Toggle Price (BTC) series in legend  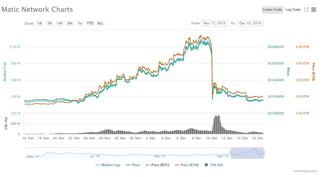(157, 165)
